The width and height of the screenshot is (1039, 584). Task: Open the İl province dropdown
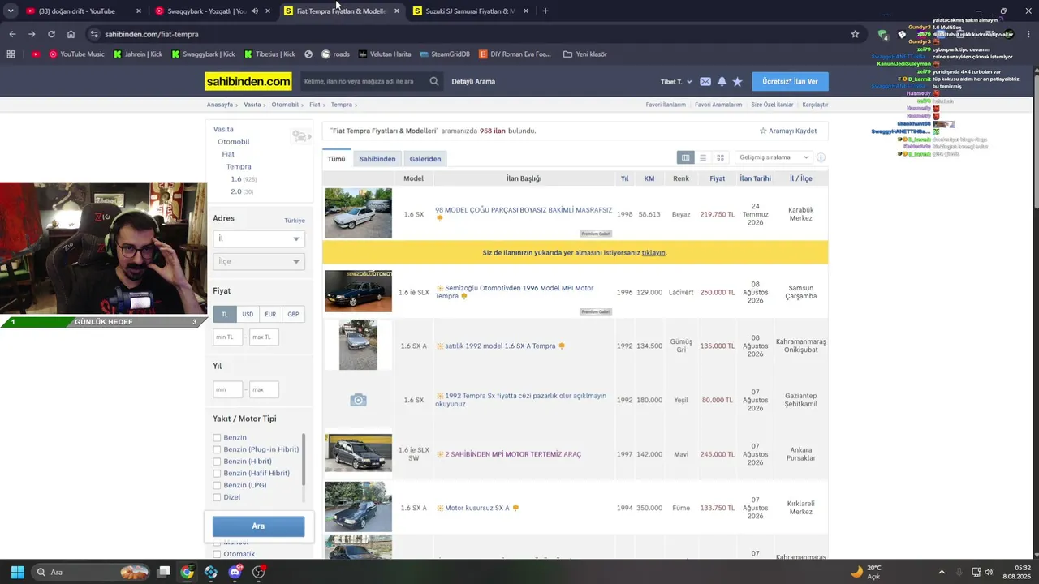click(x=258, y=238)
